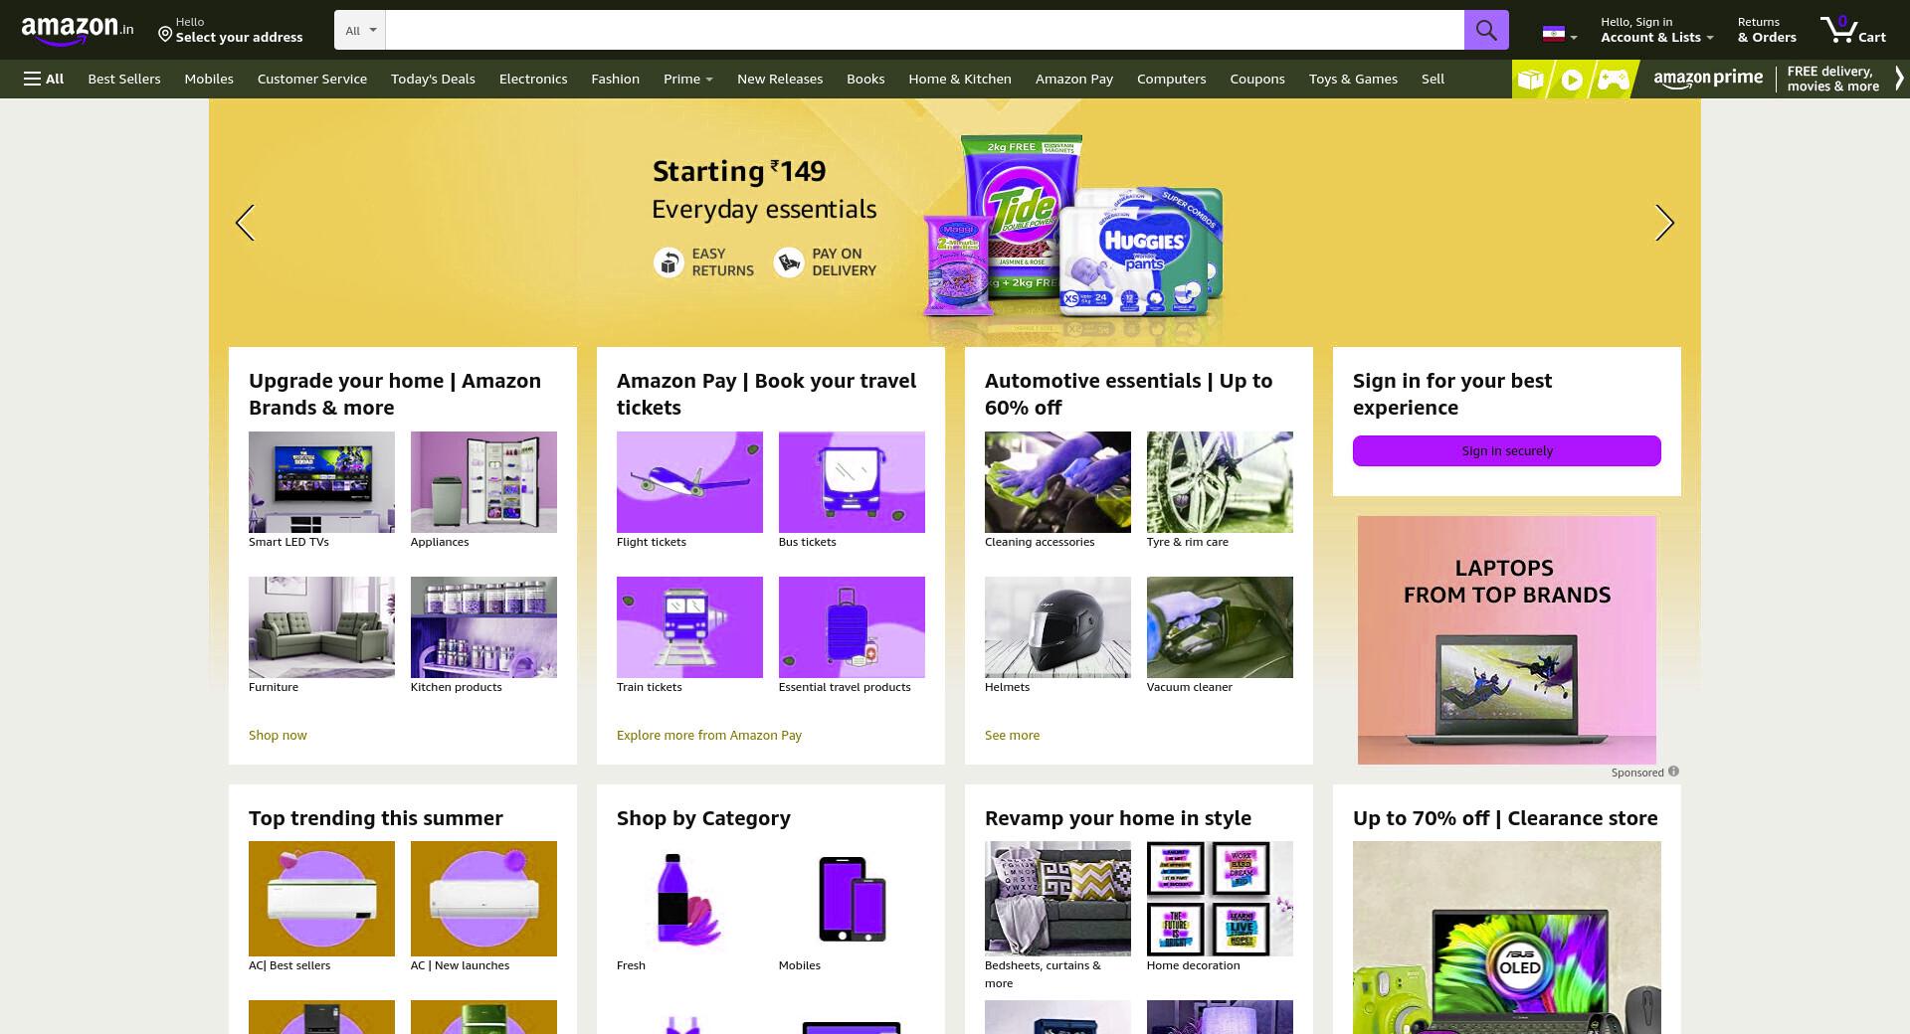Click Shop now link
This screenshot has width=1910, height=1034.
click(278, 735)
